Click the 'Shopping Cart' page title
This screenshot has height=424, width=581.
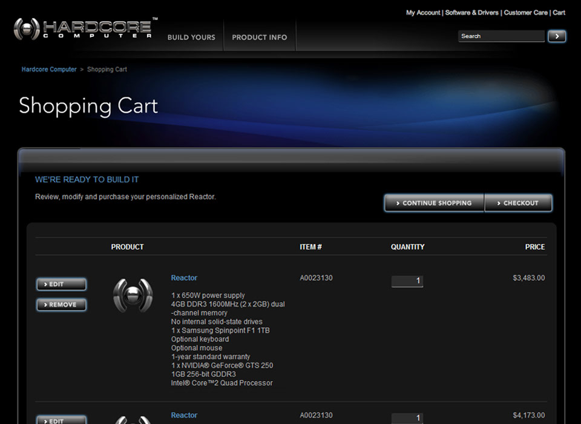point(88,106)
